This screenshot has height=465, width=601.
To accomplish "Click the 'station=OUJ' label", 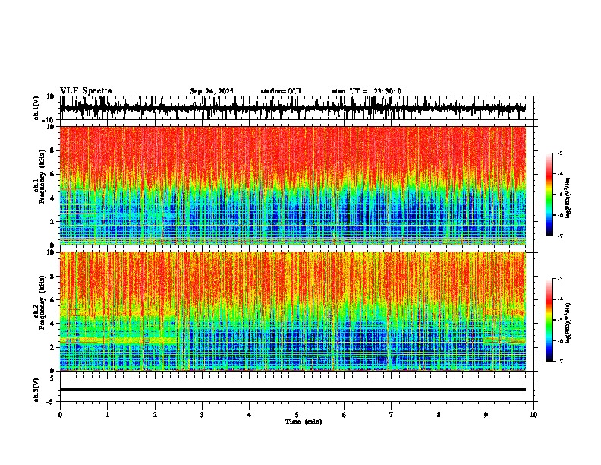I will [x=281, y=91].
